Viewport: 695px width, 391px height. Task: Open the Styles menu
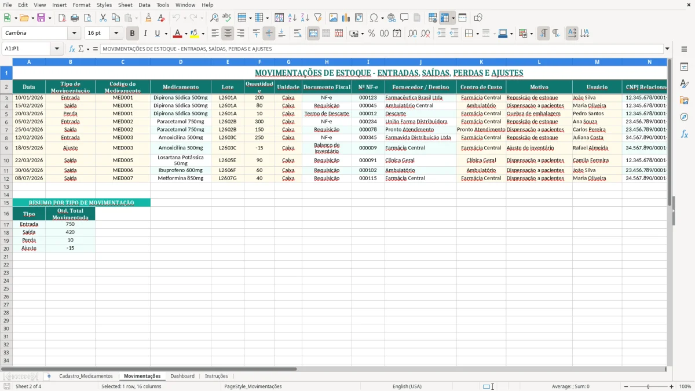coord(104,5)
